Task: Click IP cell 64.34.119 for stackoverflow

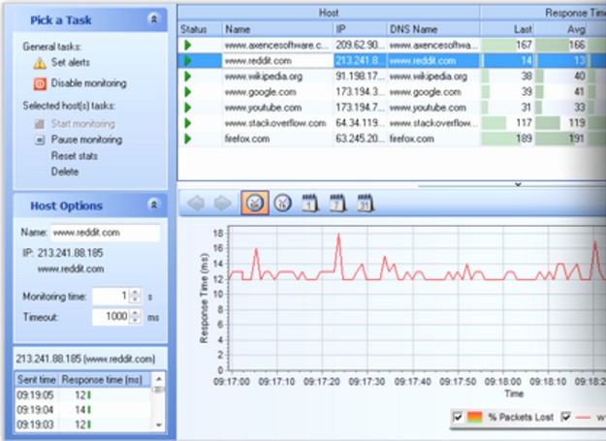Action: [x=360, y=123]
